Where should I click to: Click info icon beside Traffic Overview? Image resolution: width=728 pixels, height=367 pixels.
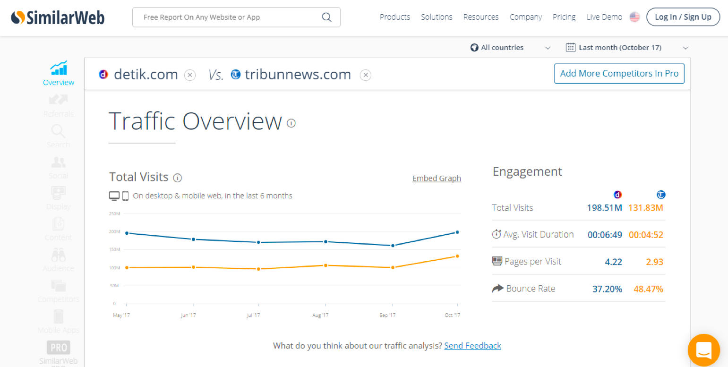click(291, 123)
